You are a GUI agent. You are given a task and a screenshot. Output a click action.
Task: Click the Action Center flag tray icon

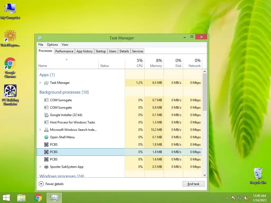[x=233, y=198]
